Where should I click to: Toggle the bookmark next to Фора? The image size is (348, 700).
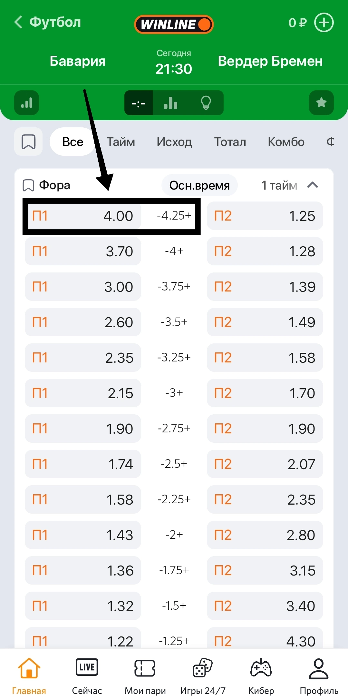pos(28,185)
